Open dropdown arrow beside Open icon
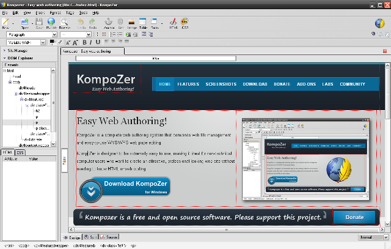Image resolution: width=391 pixels, height=249 pixels. coord(32,23)
